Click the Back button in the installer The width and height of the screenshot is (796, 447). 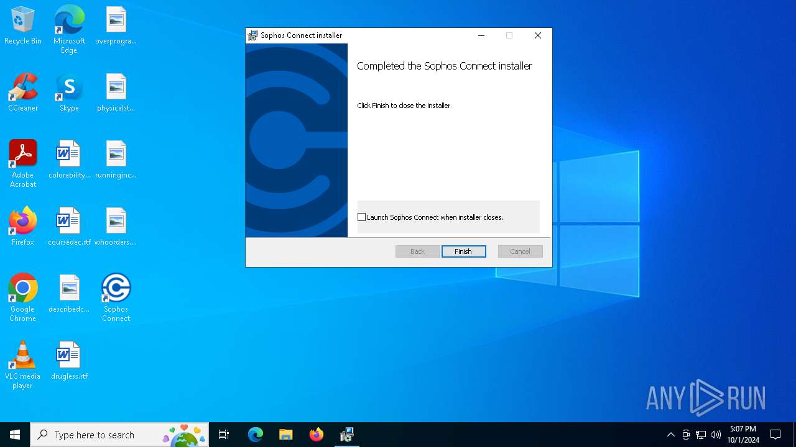(x=418, y=251)
